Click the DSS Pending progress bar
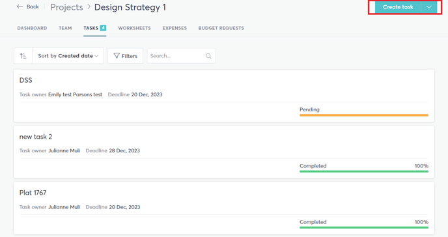 coord(364,115)
